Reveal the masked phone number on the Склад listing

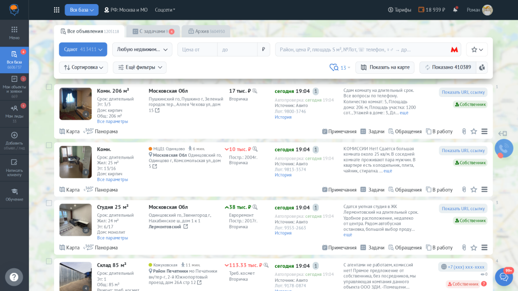463,267
